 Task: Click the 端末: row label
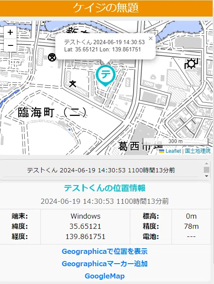[20, 216]
